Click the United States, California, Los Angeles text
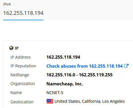This screenshot has height=108, width=133. click(x=90, y=101)
